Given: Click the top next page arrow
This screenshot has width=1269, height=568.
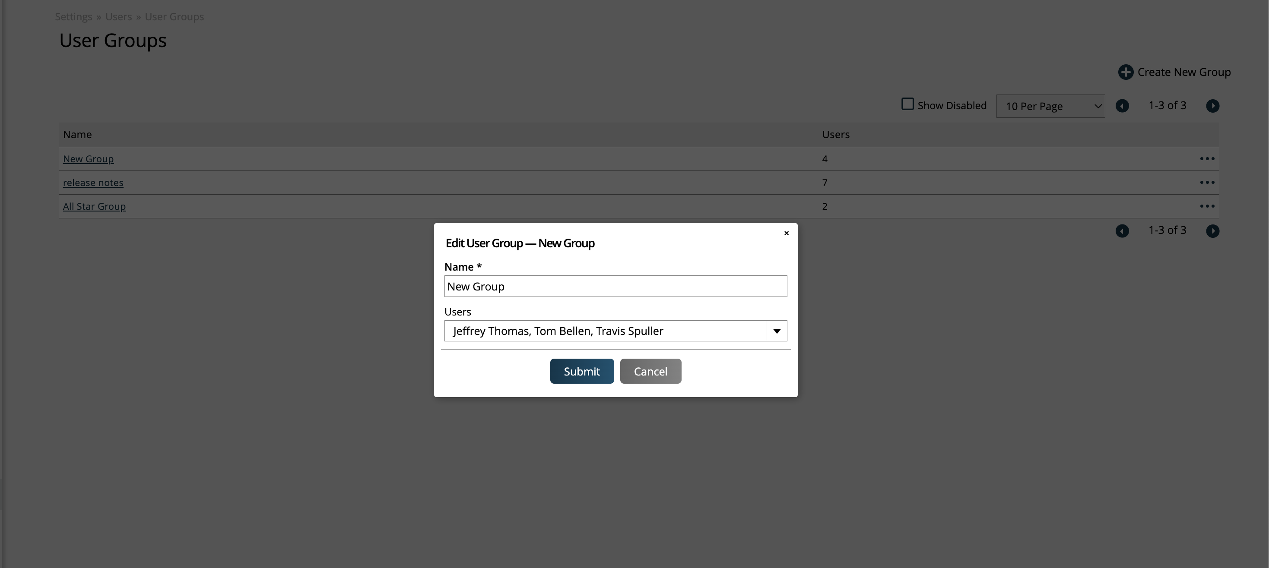Looking at the screenshot, I should pos(1212,106).
